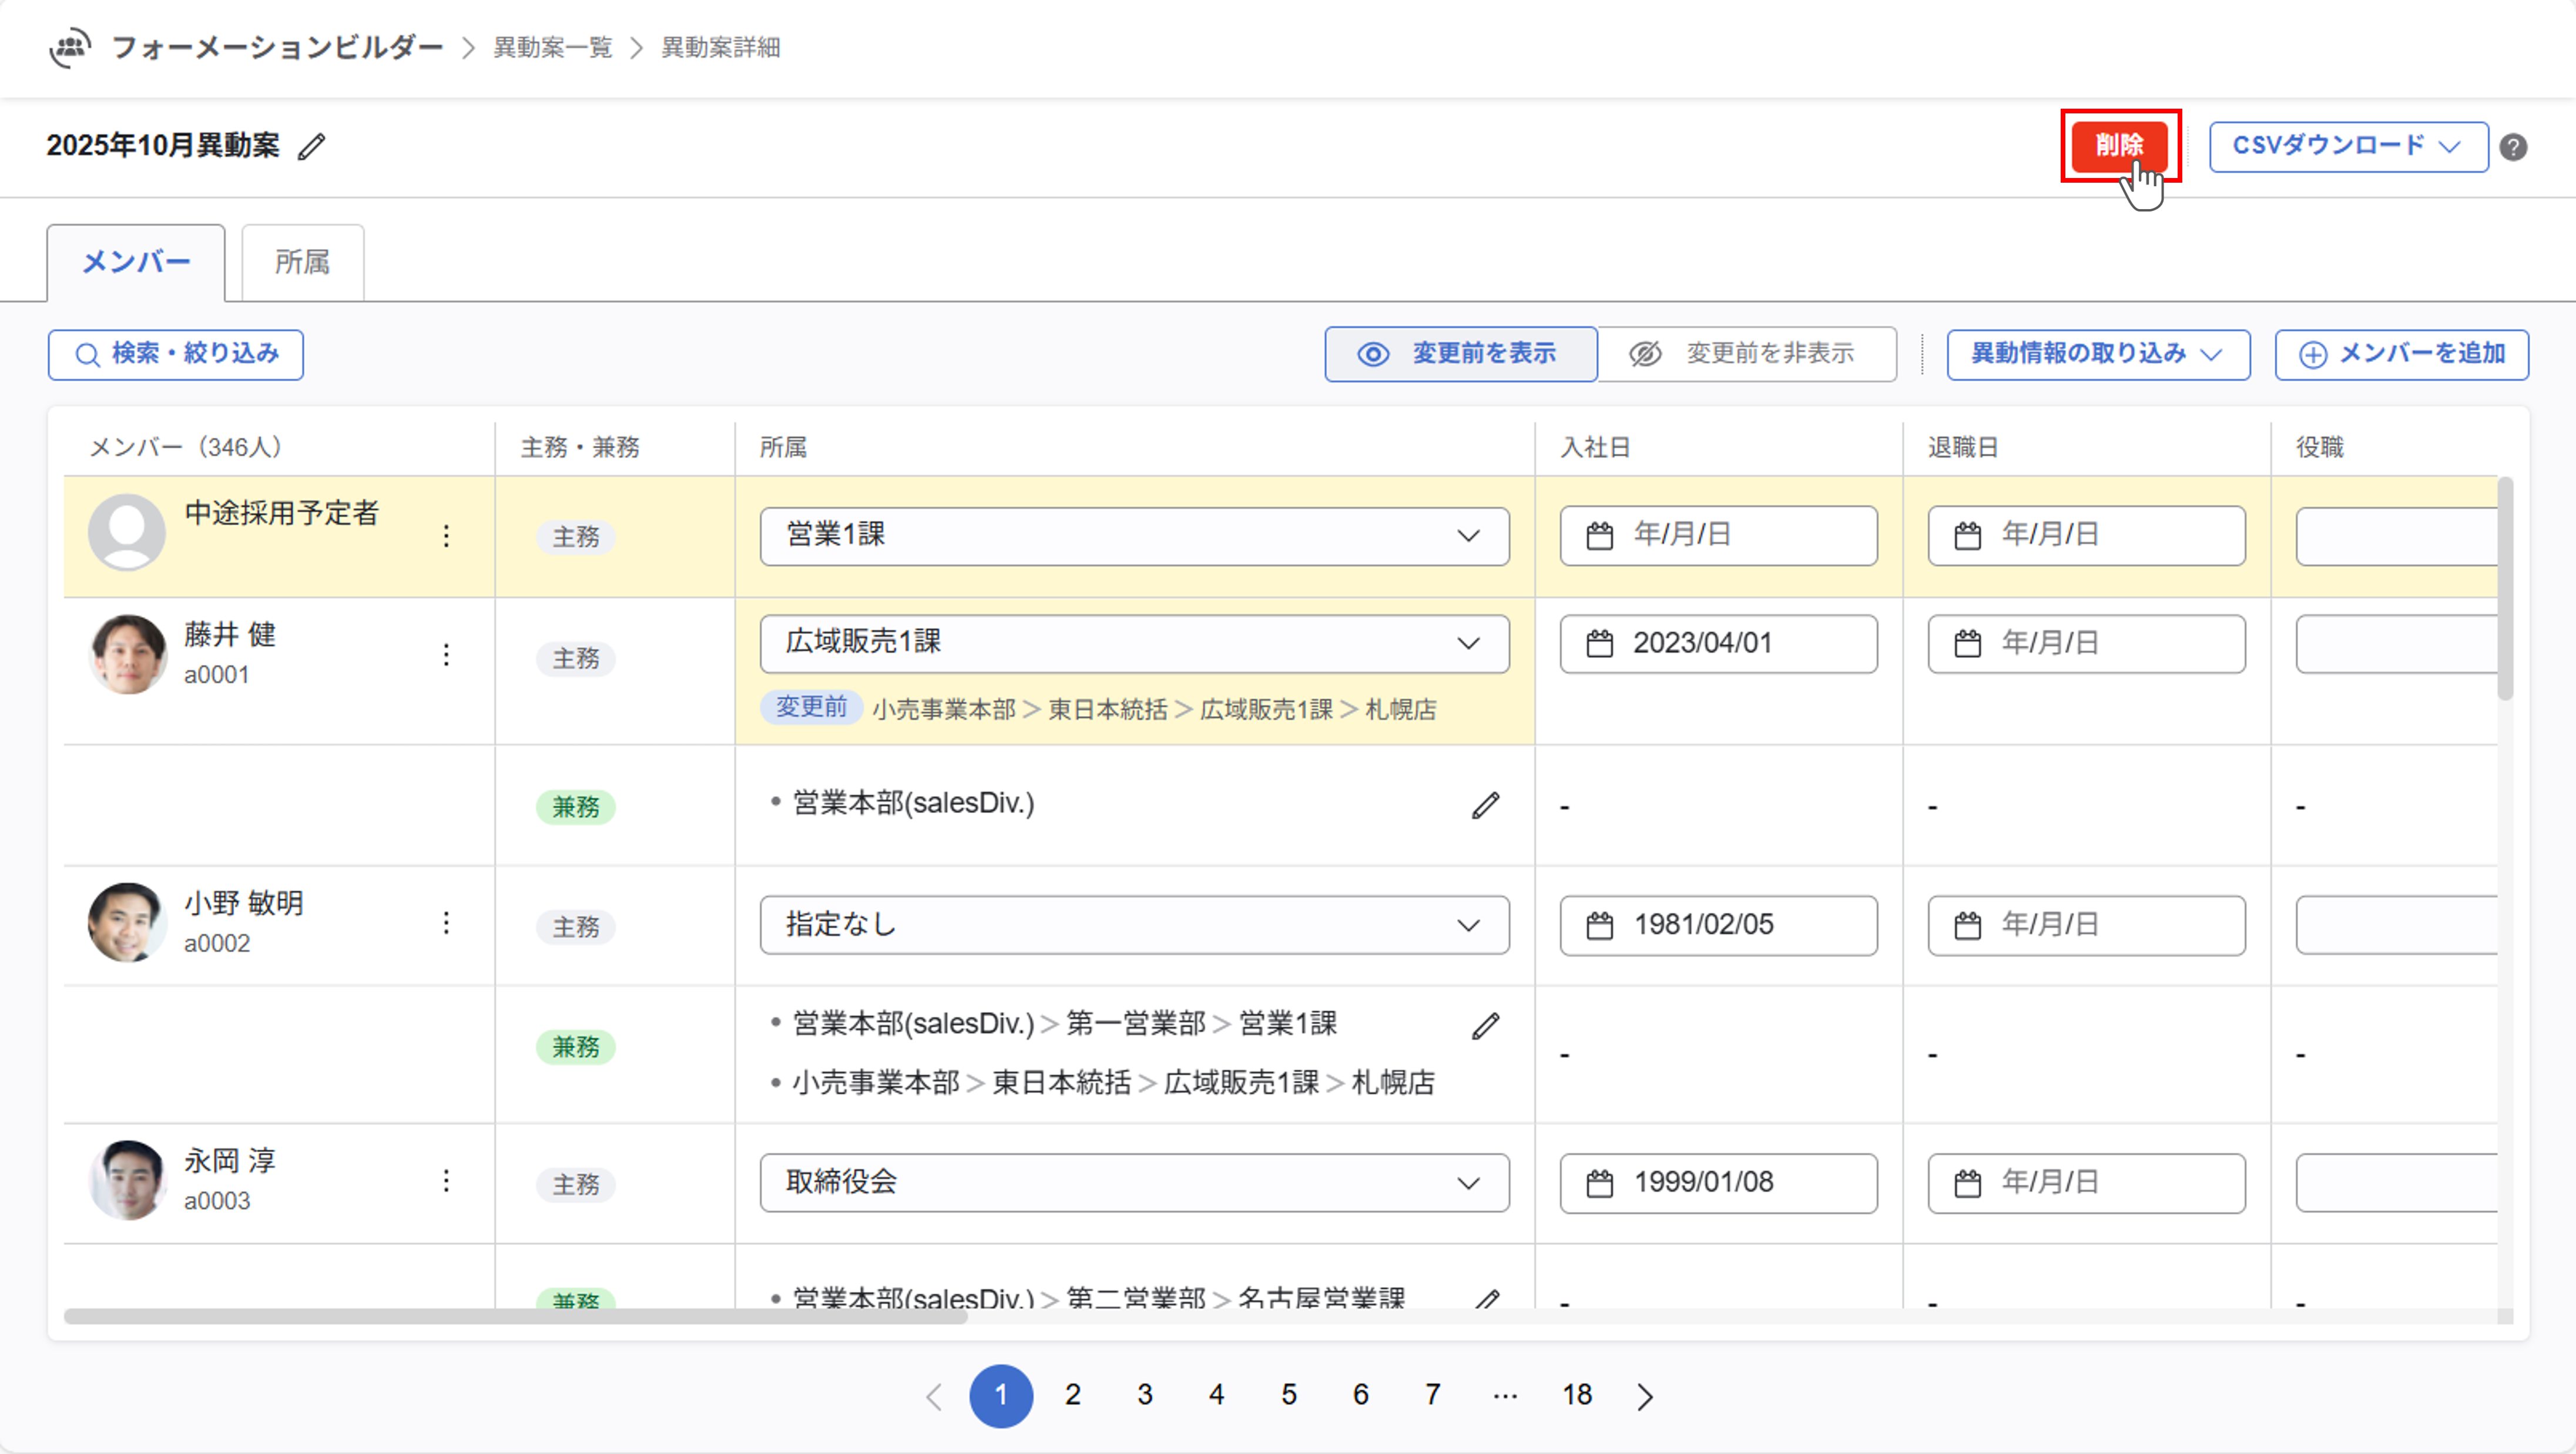The image size is (2576, 1454).
Task: Select 変更前を非表示 toggle
Action: point(1746,354)
